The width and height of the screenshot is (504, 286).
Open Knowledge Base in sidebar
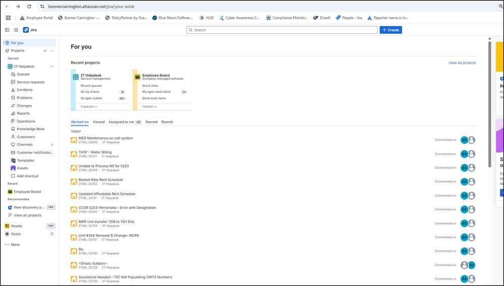31,129
